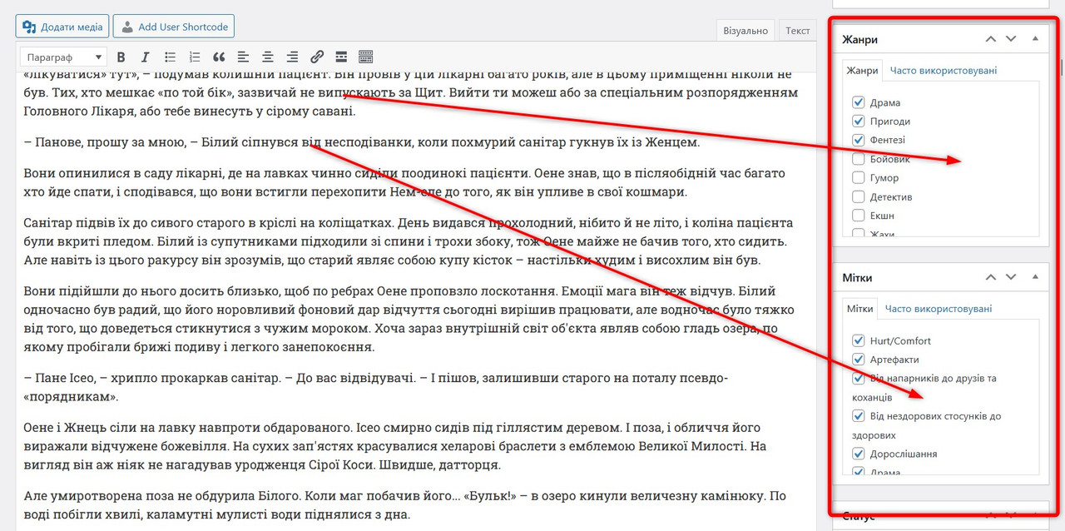
Task: Move the Жанри panel up
Action: pos(990,39)
